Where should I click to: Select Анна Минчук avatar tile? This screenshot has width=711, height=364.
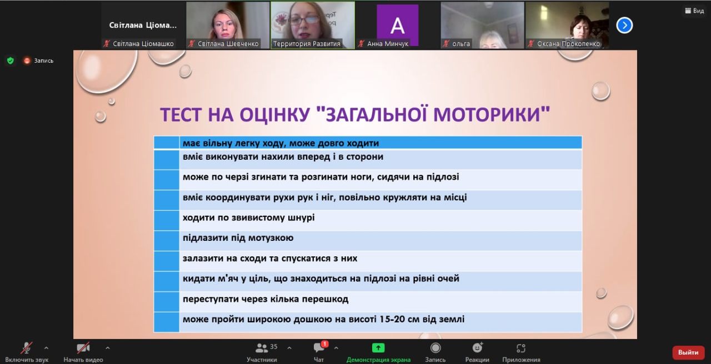point(397,25)
